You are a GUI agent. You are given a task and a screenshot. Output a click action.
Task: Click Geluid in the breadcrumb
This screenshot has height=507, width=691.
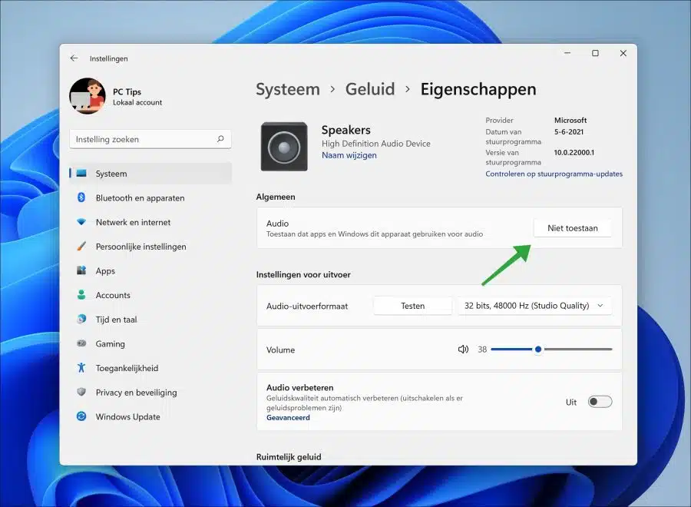point(370,89)
